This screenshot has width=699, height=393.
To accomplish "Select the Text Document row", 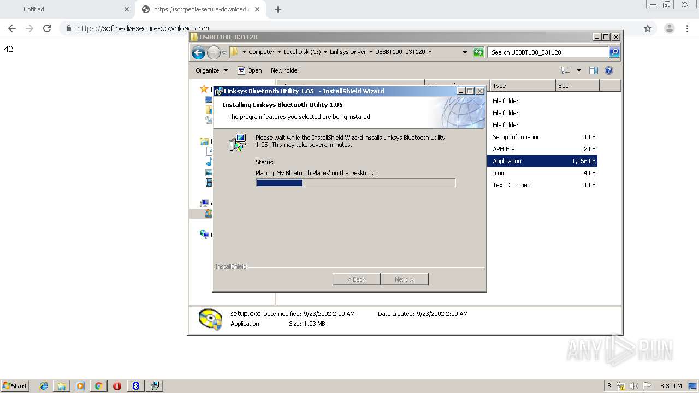I will (542, 185).
